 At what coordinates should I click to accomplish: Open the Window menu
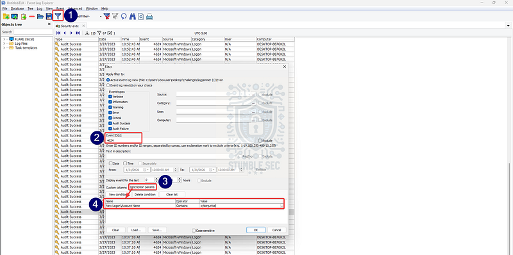92,8
